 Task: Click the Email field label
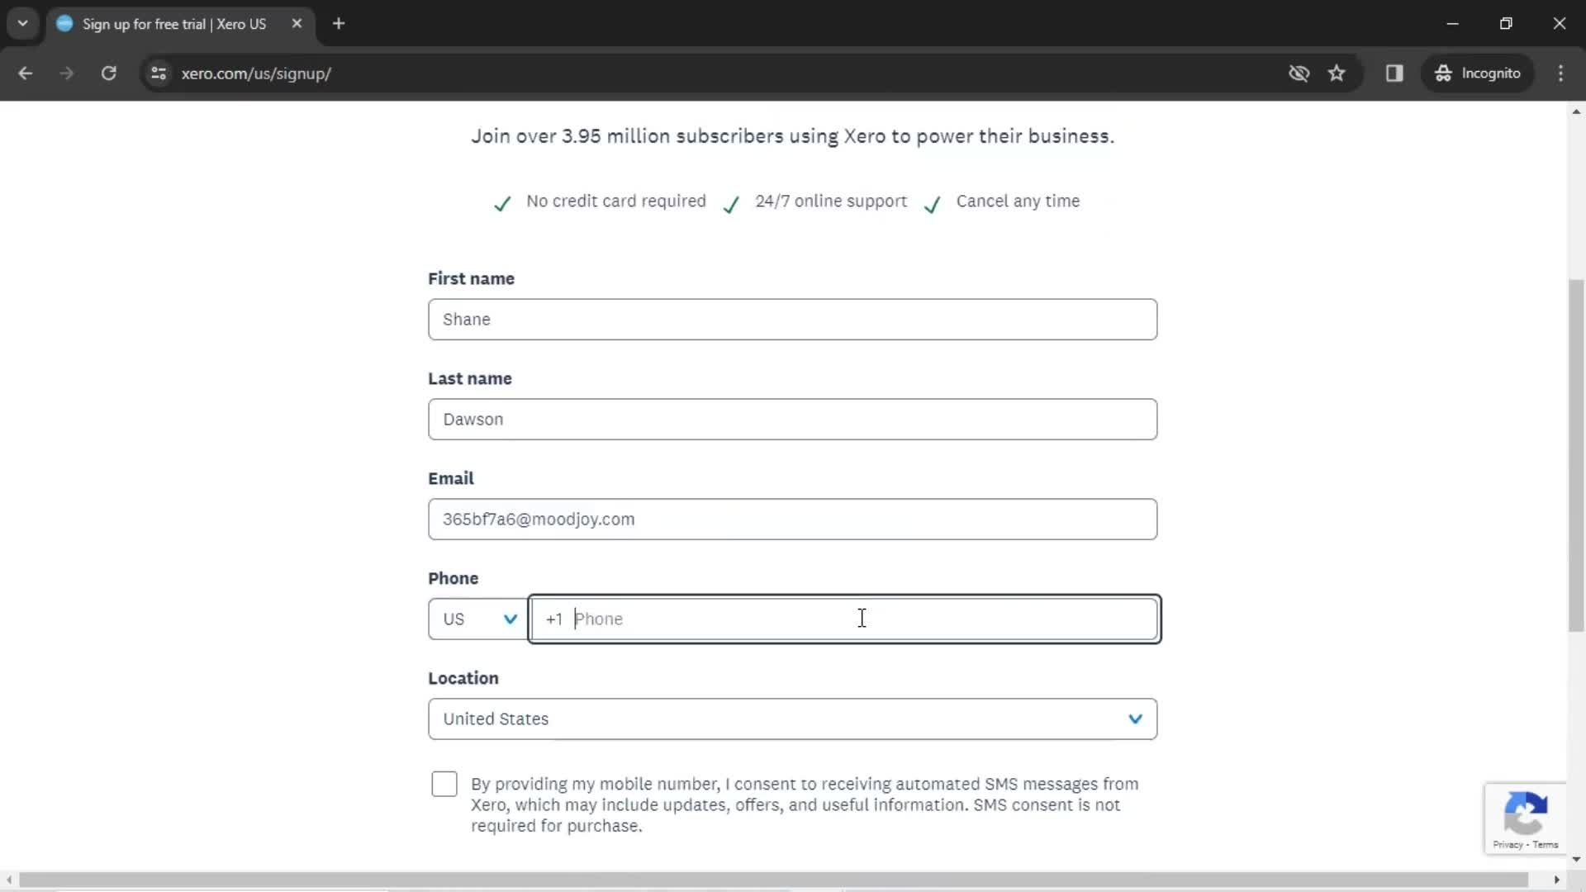(x=450, y=479)
